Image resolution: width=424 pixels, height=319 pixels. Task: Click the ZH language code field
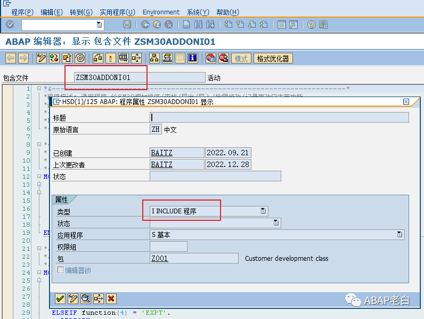(x=156, y=129)
